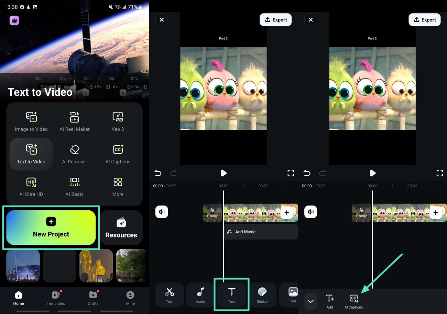This screenshot has height=314, width=447.
Task: Tap the battery status indicator
Action: click(x=135, y=7)
